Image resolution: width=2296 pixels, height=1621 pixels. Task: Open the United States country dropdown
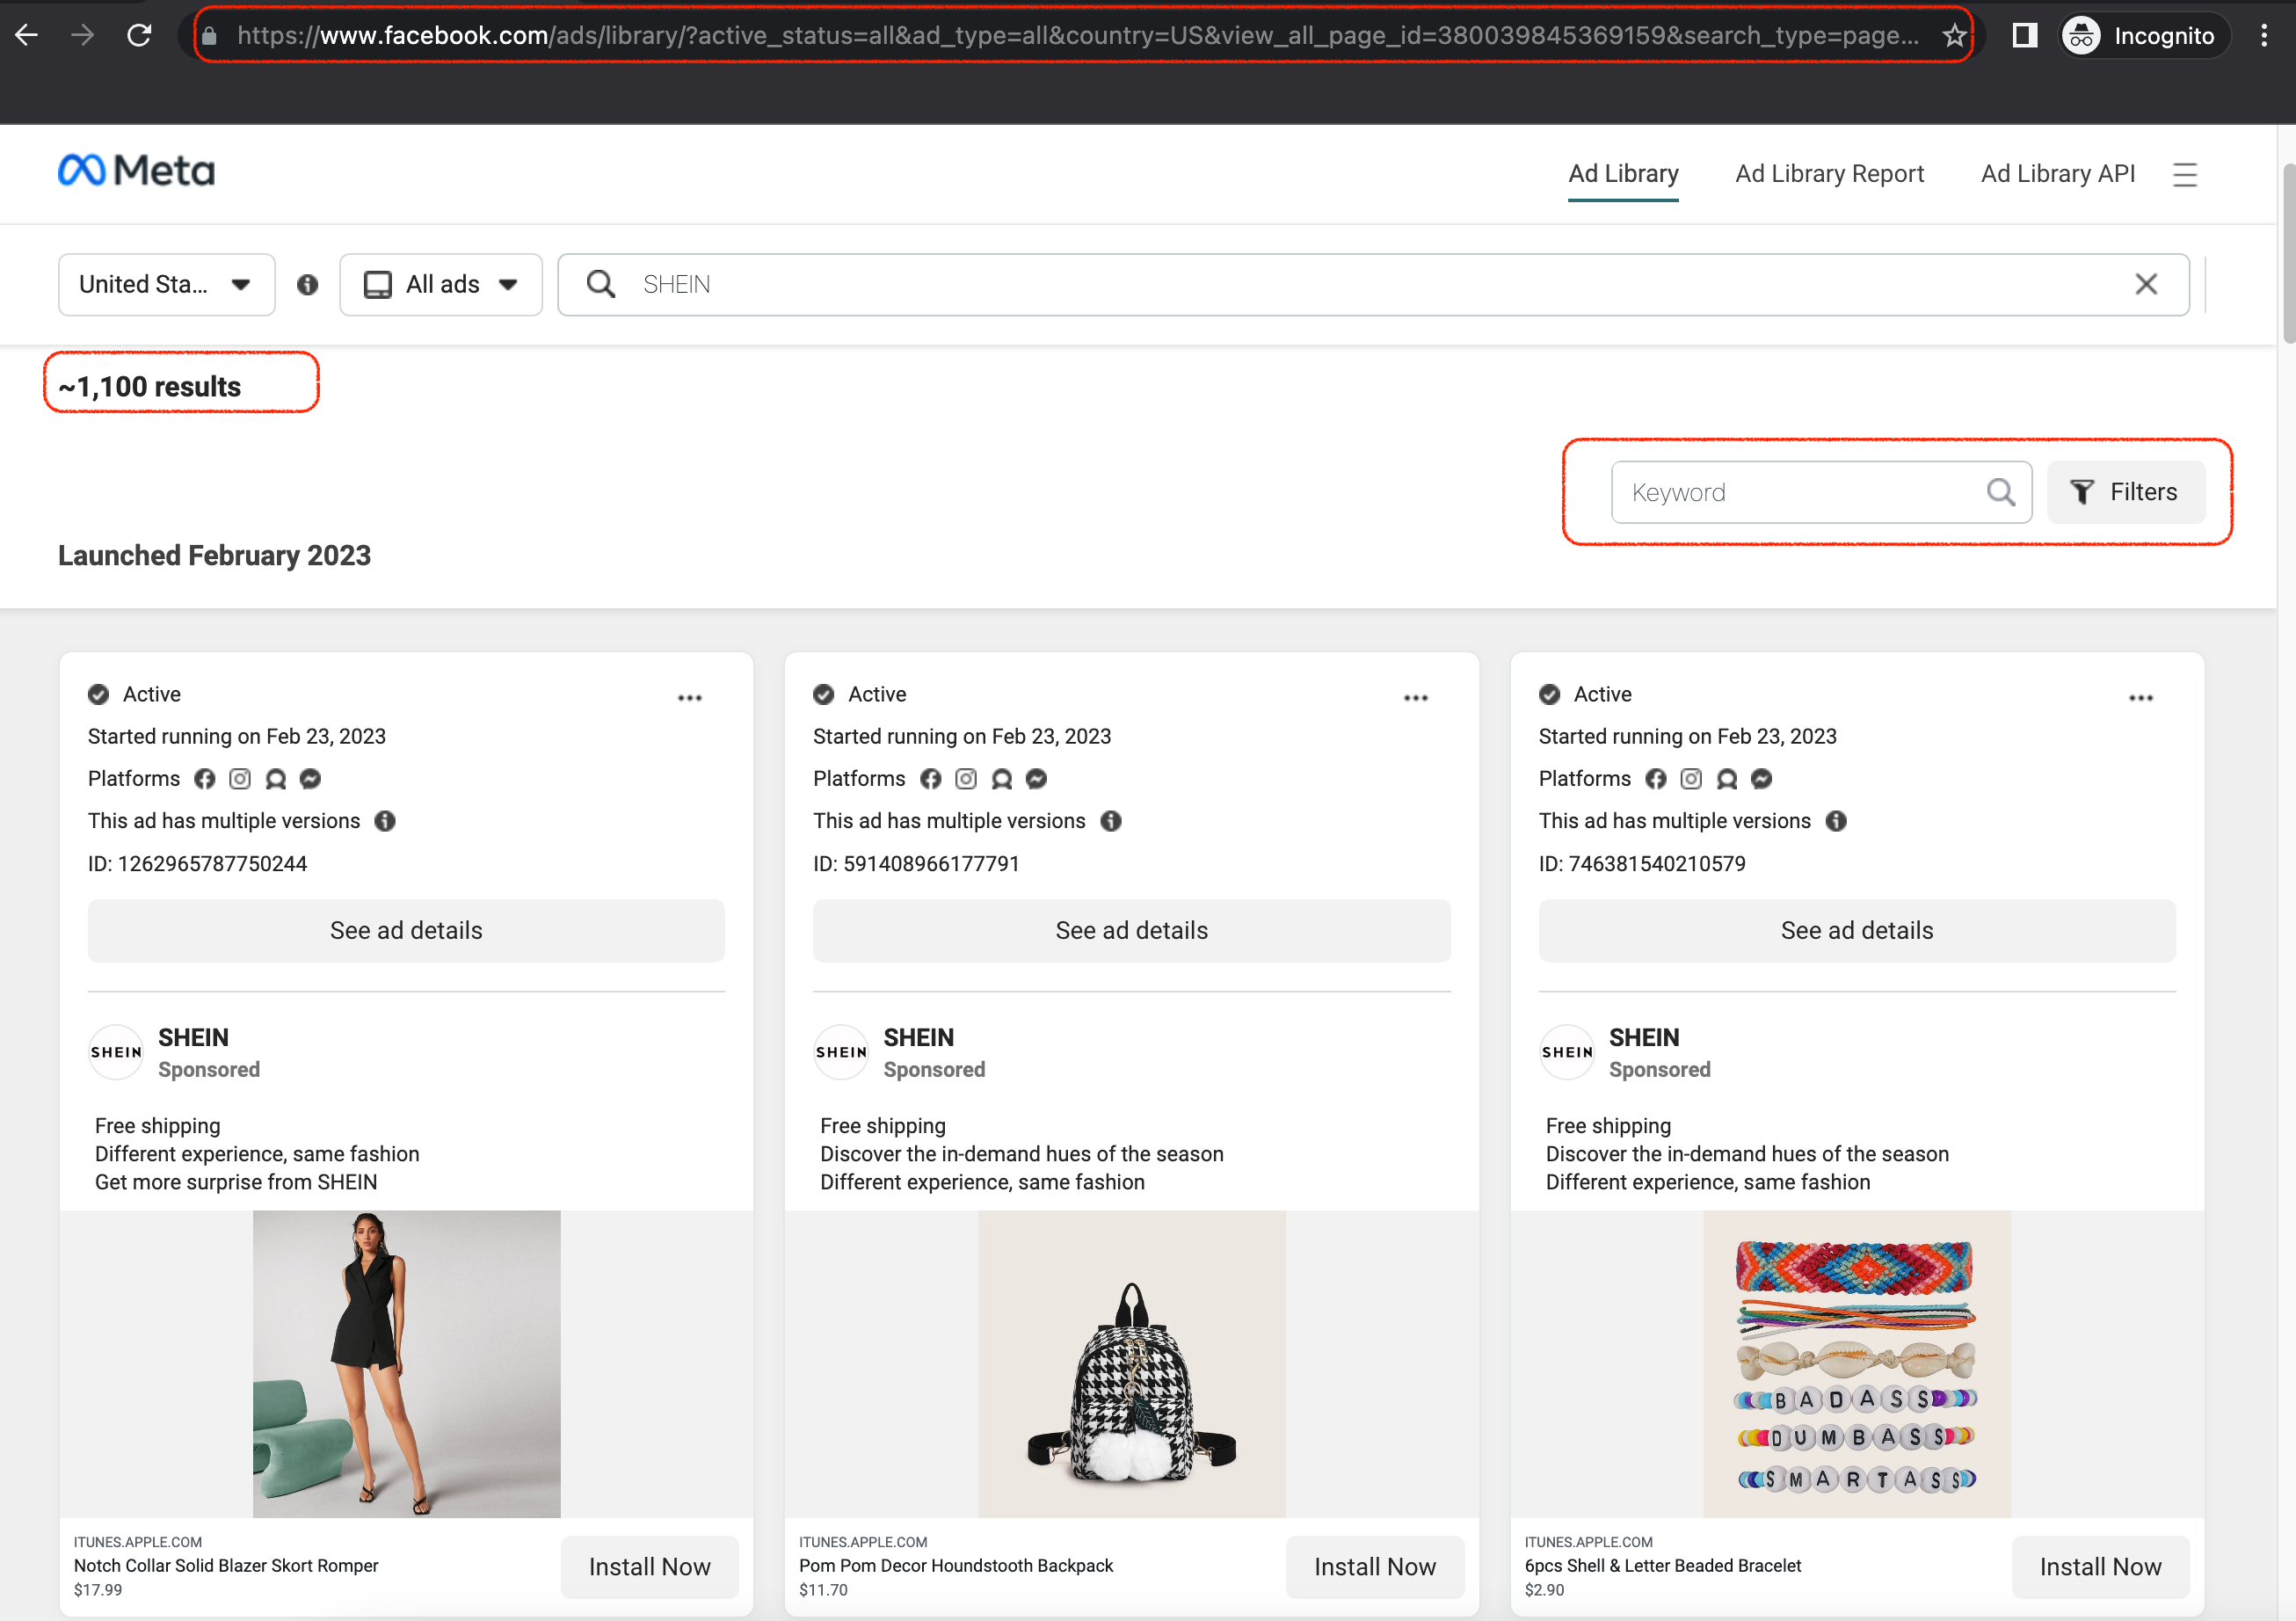pos(166,284)
